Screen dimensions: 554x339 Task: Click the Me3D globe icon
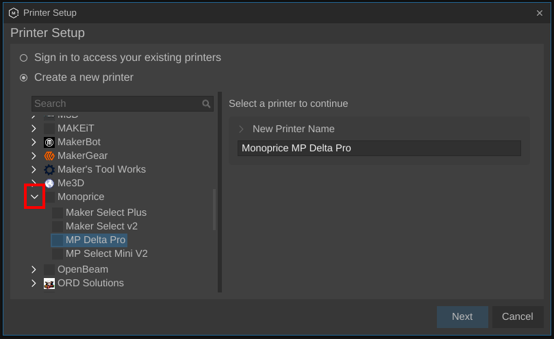point(49,183)
